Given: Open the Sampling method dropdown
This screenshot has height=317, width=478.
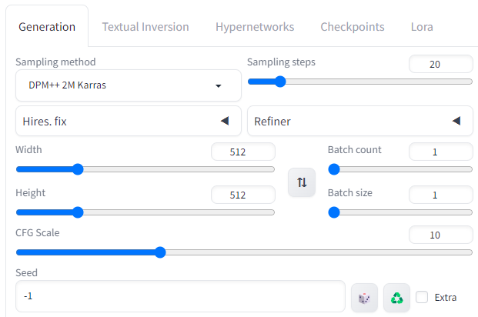Looking at the screenshot, I should tap(129, 85).
